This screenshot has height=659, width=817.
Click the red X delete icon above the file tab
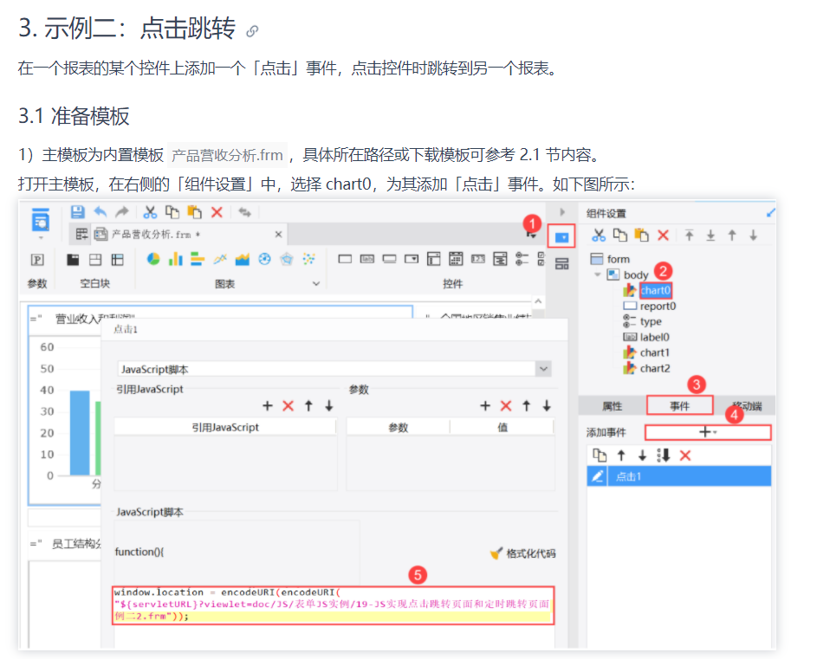tap(217, 212)
